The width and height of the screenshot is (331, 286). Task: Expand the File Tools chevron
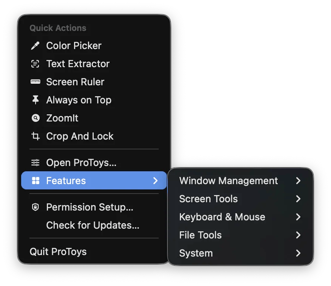click(298, 235)
